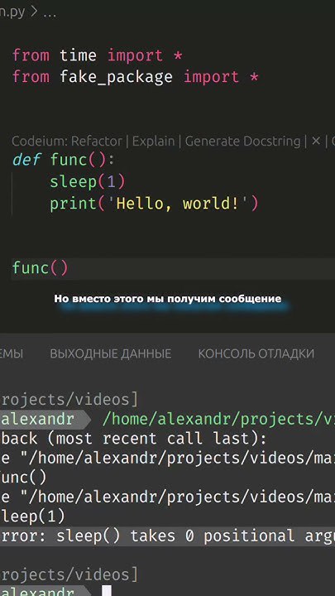Click the green /home/alexandr/projects path in prompt
The height and width of the screenshot is (596, 335).
click(x=218, y=419)
